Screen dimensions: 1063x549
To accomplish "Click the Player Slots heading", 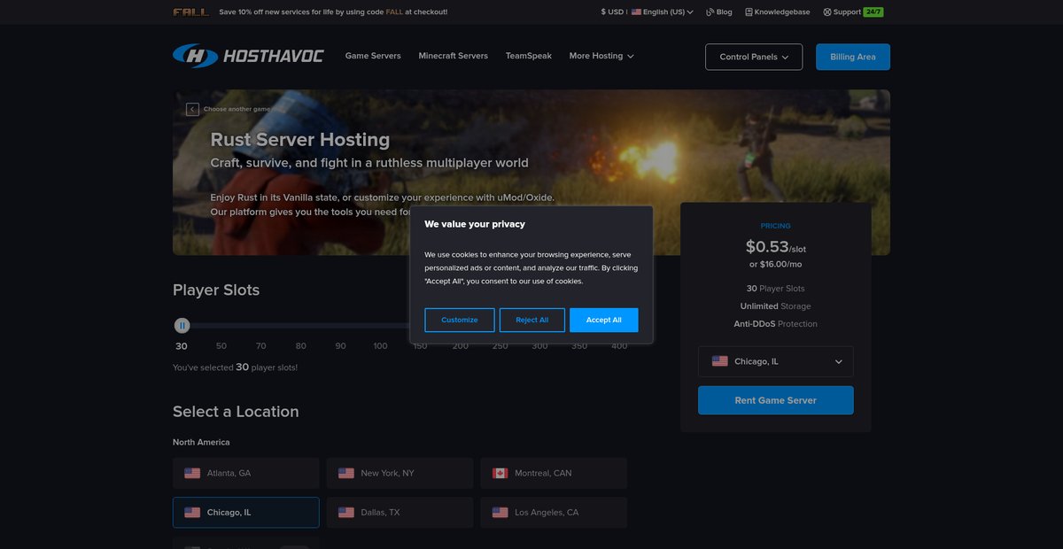I will tap(216, 290).
